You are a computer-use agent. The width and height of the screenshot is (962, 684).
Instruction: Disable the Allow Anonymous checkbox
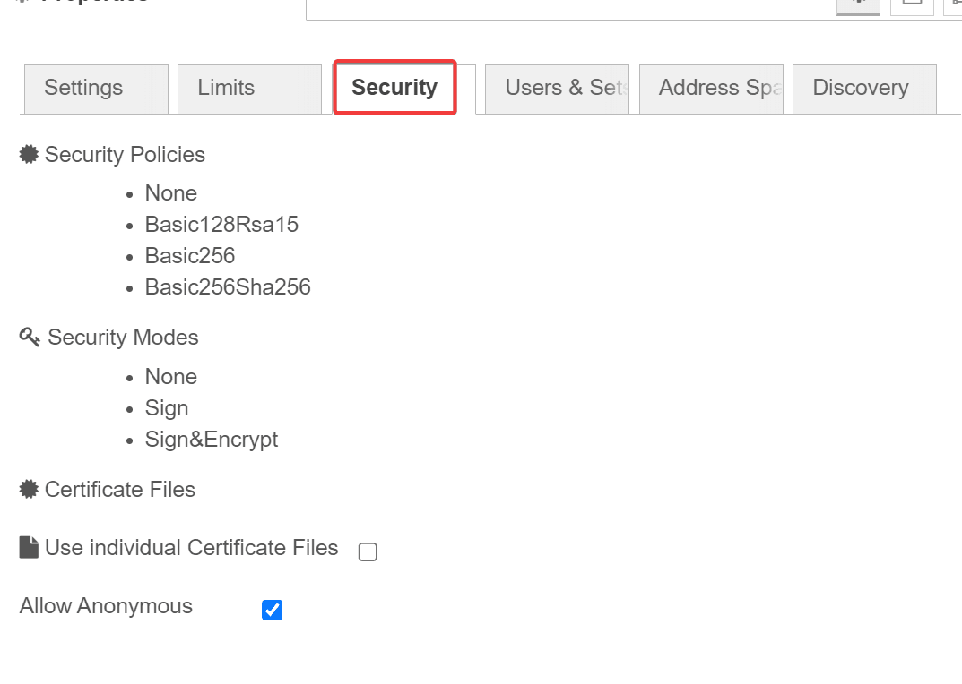[x=272, y=610]
